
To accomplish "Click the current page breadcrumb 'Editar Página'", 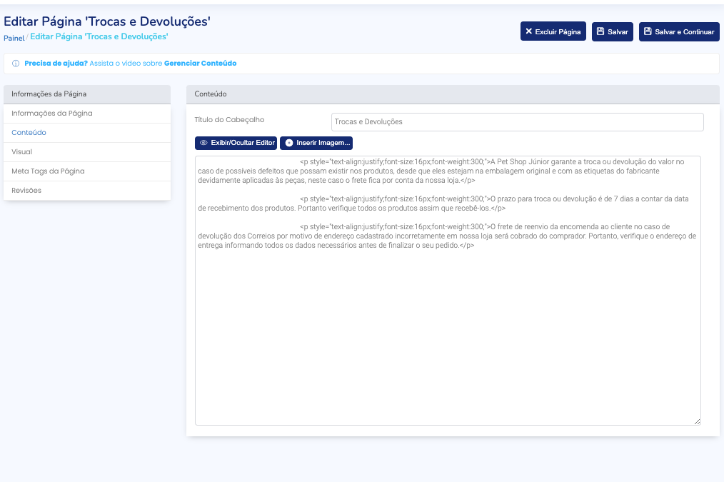I will tap(99, 36).
